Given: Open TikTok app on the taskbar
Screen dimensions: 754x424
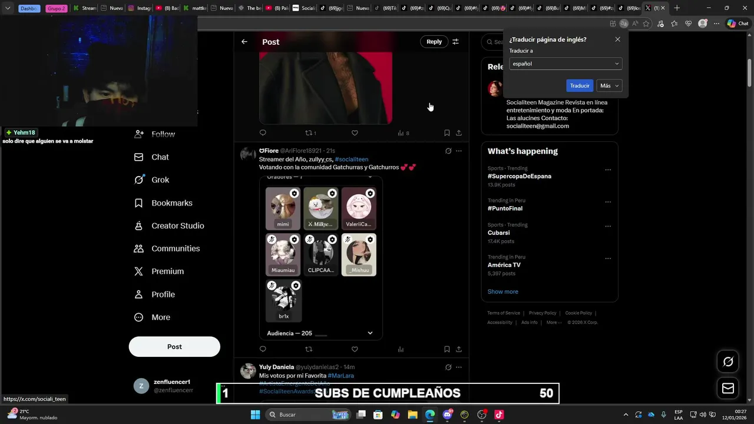Looking at the screenshot, I should (x=499, y=415).
